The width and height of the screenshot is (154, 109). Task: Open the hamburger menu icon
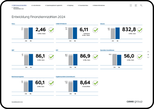click(x=131, y=6)
